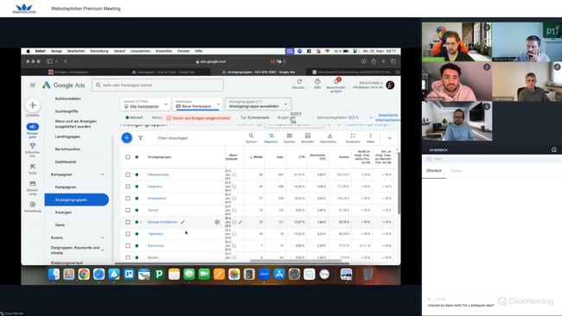Tick checkbox of the Rahmenlos row
Screen dimensions: 562x316
point(128,245)
